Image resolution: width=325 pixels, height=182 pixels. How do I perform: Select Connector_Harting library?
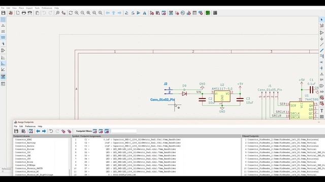coord(25,143)
